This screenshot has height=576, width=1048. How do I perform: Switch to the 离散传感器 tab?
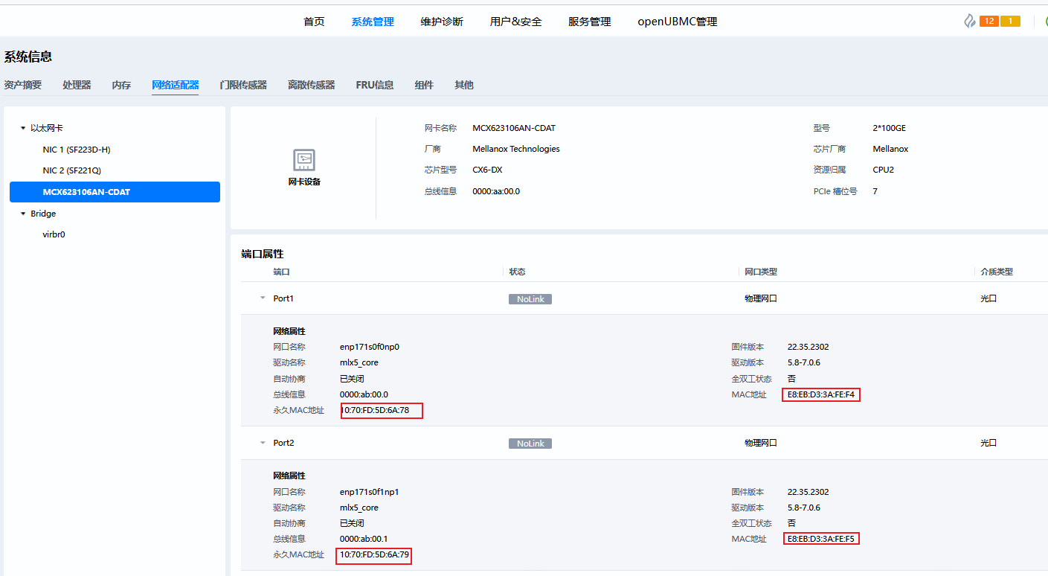pos(311,85)
